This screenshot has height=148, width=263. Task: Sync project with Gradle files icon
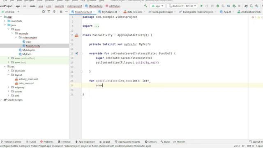point(246,6)
